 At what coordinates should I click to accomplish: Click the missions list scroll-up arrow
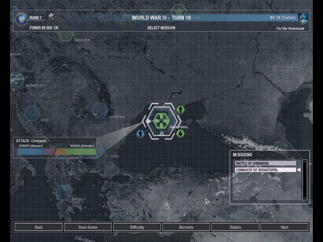tap(305, 162)
